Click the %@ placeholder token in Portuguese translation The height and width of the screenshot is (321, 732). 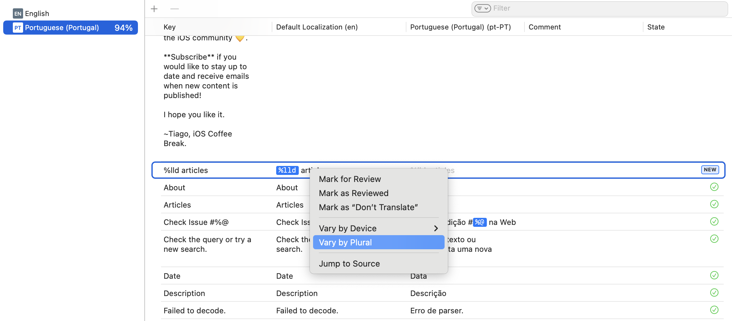pos(480,222)
